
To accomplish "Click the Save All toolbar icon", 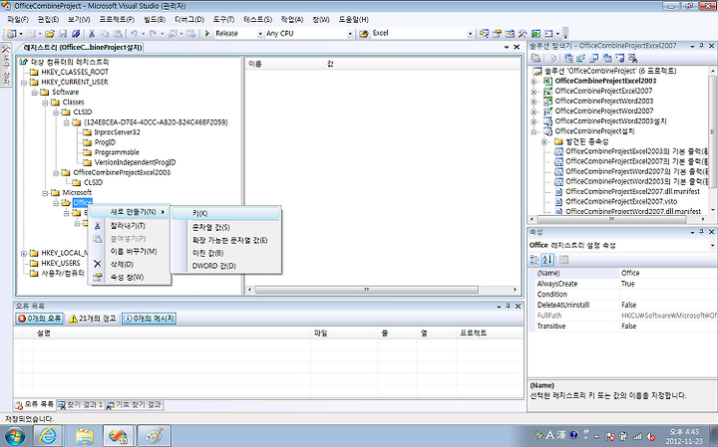I will pos(76,34).
